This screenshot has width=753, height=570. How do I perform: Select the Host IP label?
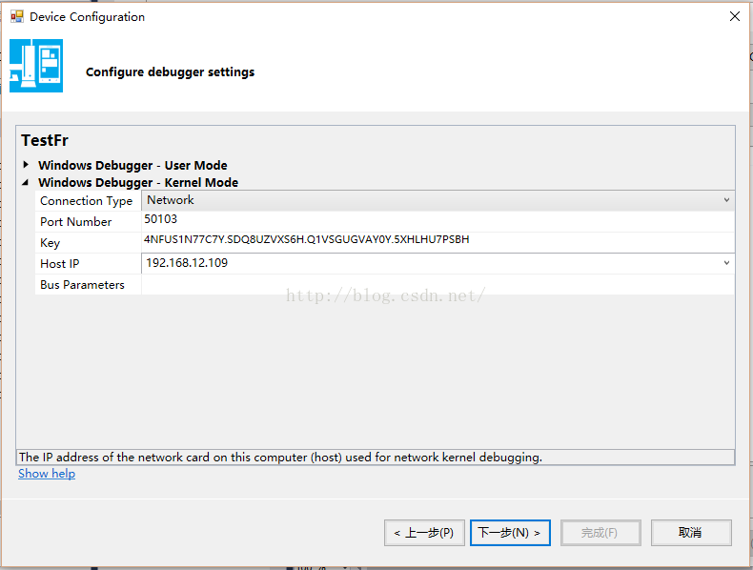59,264
